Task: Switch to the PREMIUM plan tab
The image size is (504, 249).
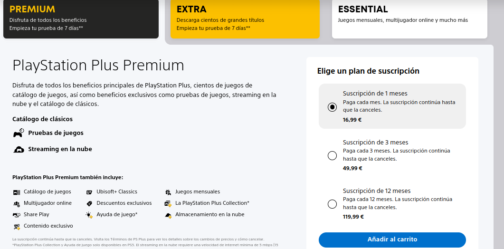Action: 81,19
